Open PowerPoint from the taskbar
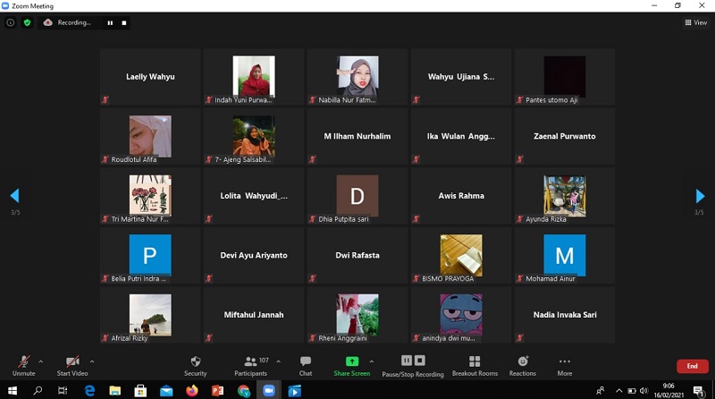 click(x=217, y=391)
